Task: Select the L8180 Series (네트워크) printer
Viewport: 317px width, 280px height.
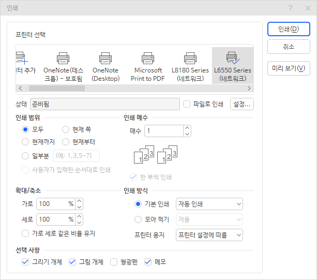Action: (190, 66)
